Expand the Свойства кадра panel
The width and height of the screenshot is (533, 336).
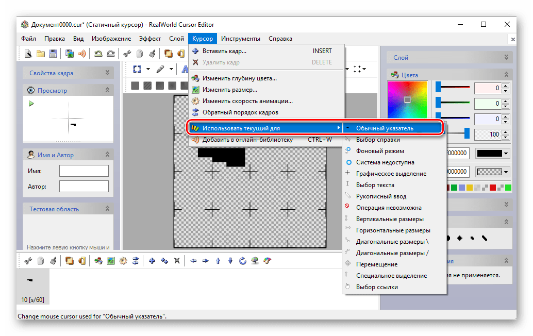pos(108,73)
